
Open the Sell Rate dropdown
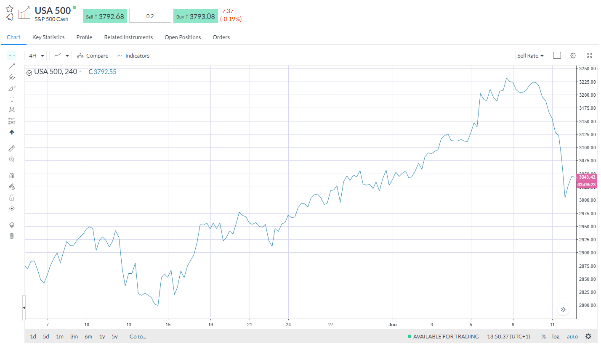point(530,55)
